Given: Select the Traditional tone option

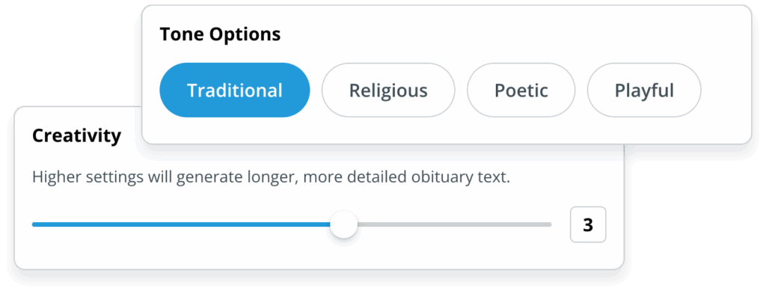Looking at the screenshot, I should tap(234, 91).
